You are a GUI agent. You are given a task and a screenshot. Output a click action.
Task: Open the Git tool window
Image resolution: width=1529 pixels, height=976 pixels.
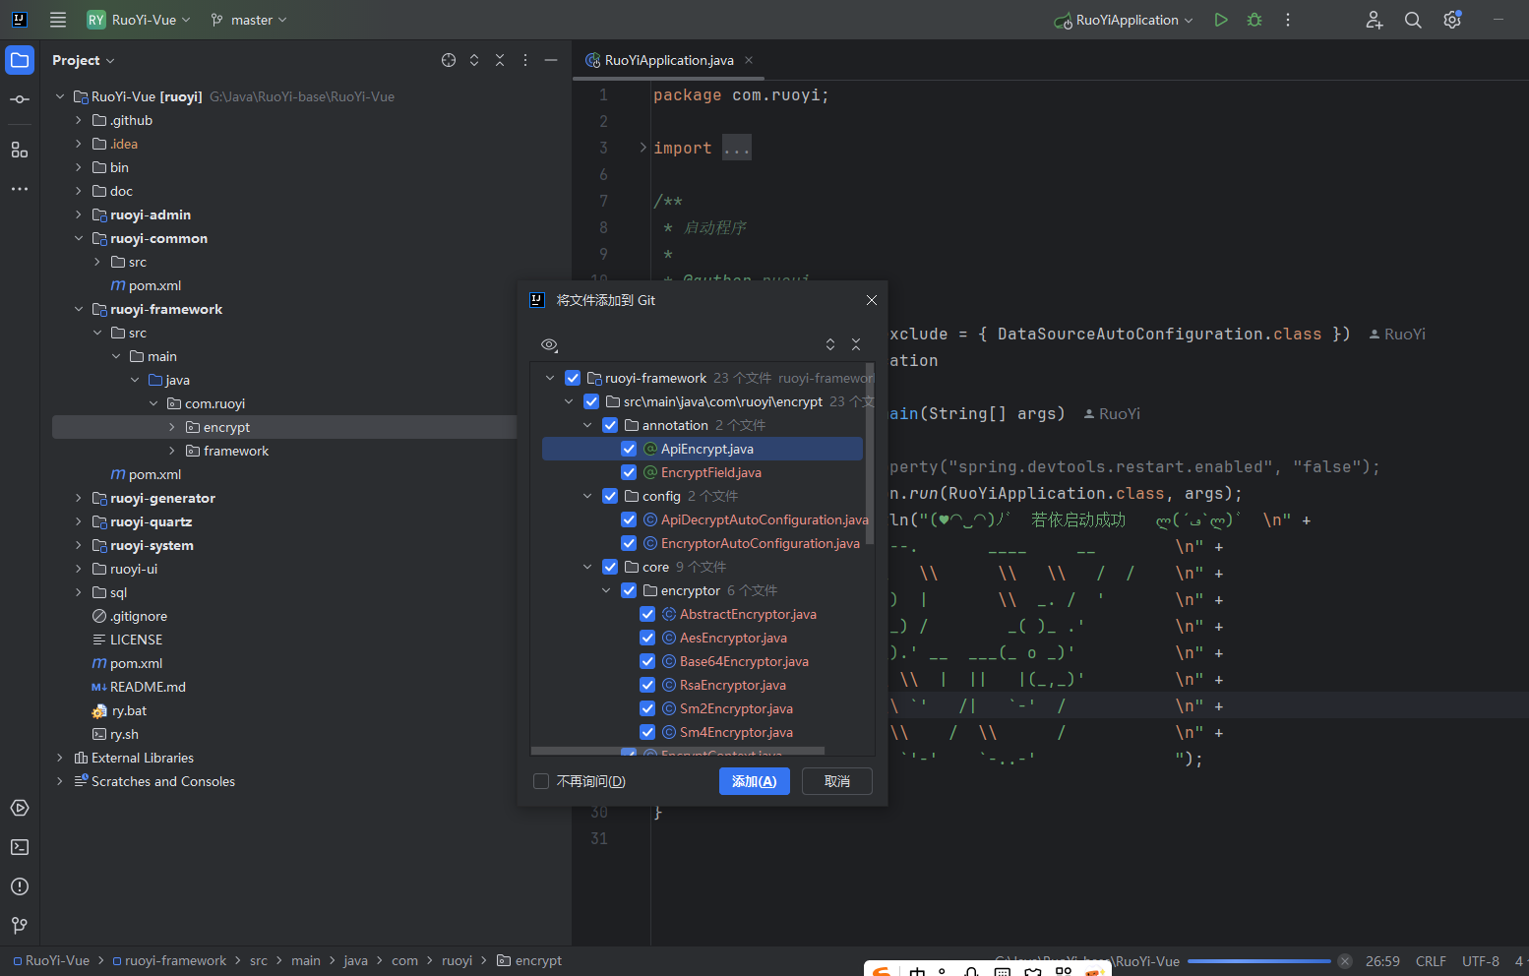[x=20, y=926]
